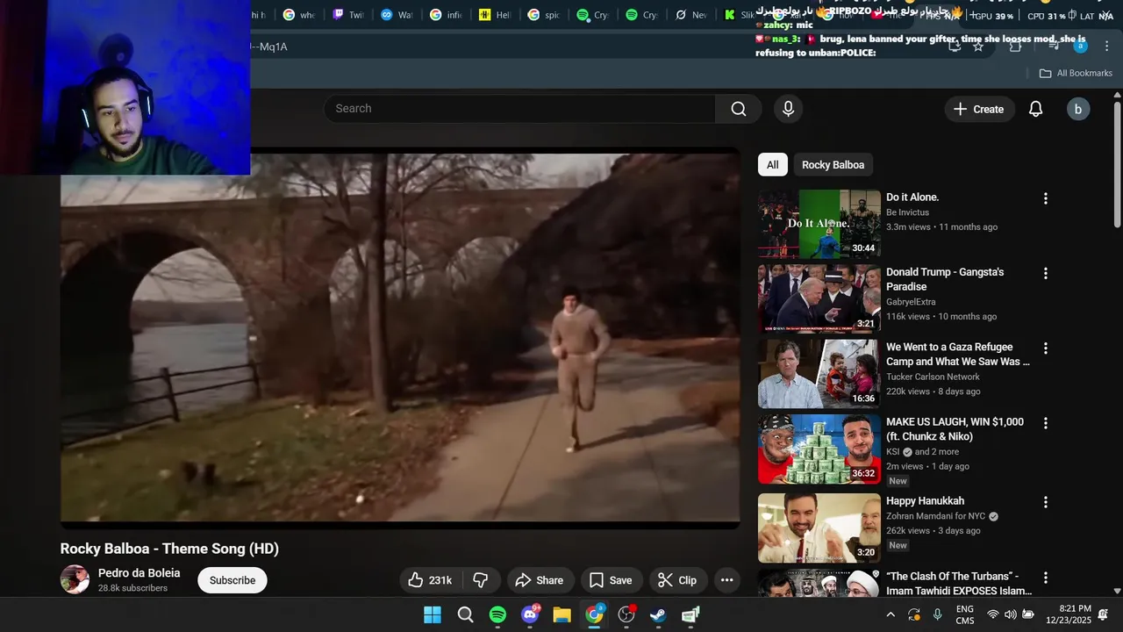Open the Do it Alone thumbnail
Image resolution: width=1123 pixels, height=632 pixels.
click(819, 224)
